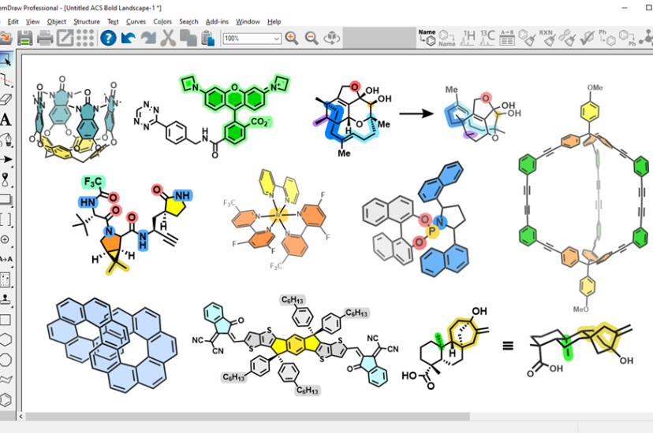Predict 1H NMR spectrum

(468, 38)
